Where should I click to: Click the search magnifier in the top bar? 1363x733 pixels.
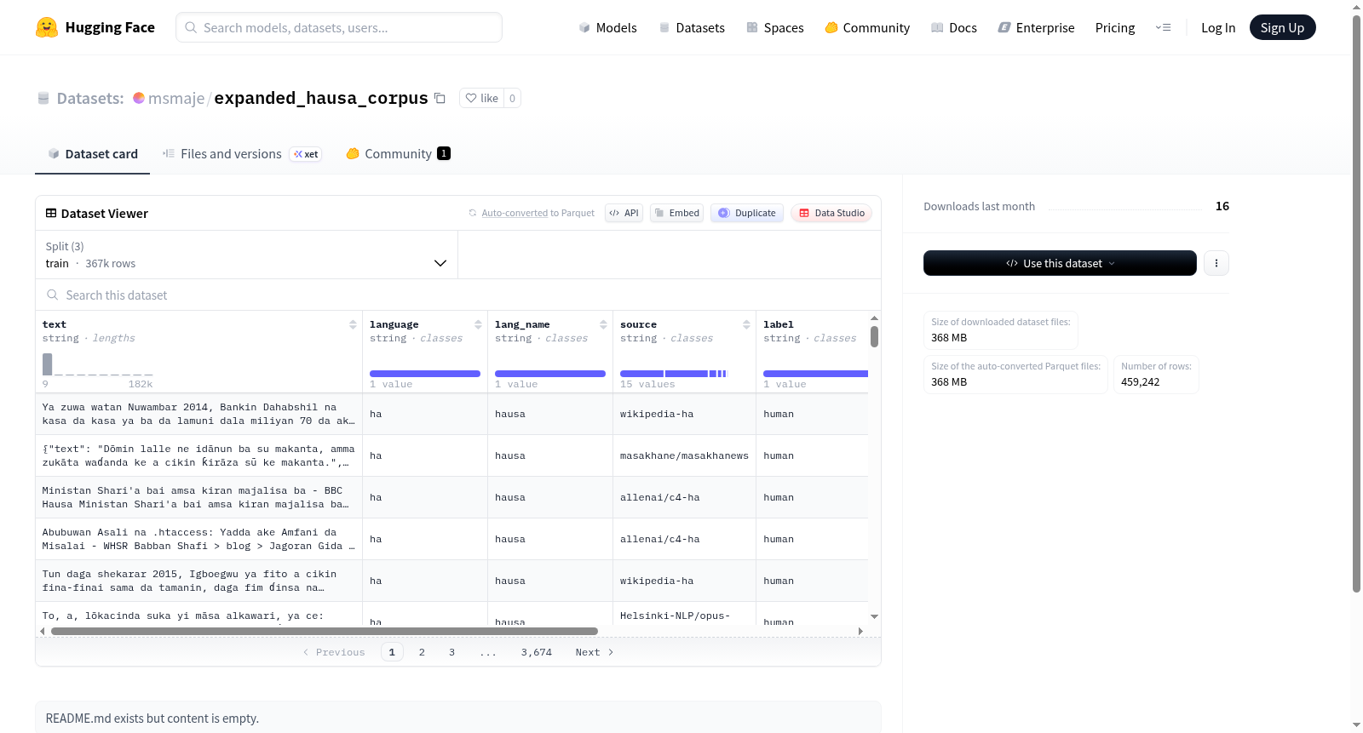tap(191, 27)
